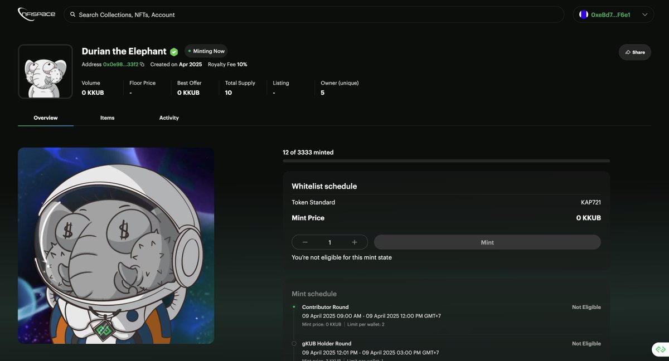Expand the wallet account dropdown chevron
669x361 pixels.
coord(645,14)
